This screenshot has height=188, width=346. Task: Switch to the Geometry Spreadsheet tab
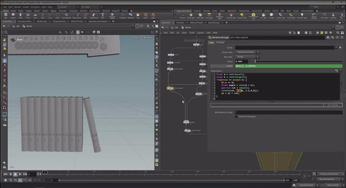(98, 21)
